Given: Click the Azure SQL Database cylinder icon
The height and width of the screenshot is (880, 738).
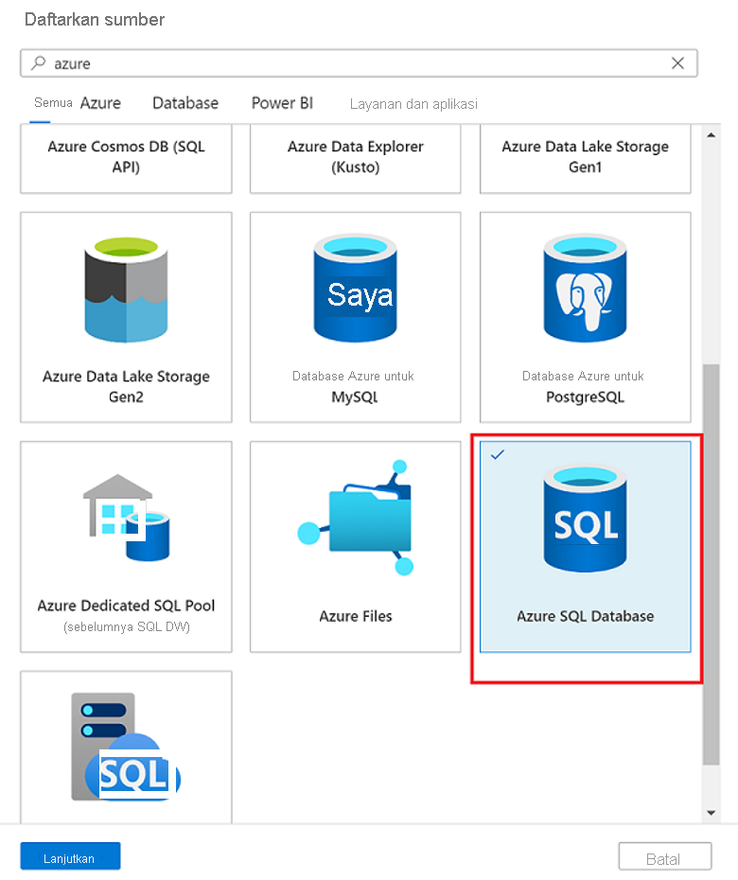Looking at the screenshot, I should (x=585, y=518).
